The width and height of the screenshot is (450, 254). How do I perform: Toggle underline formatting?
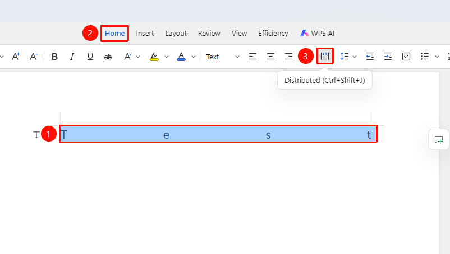click(x=90, y=57)
